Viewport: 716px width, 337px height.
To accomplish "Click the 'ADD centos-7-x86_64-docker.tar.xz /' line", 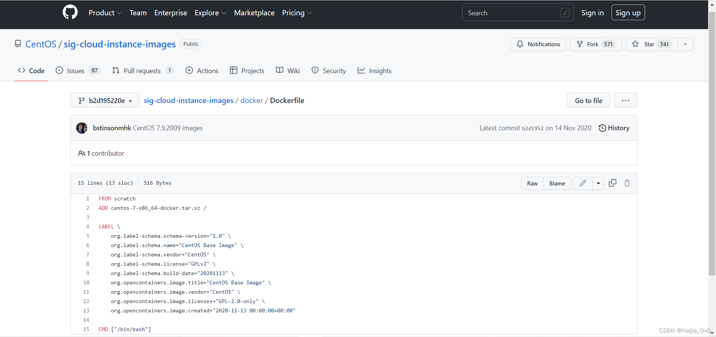I will coord(152,208).
